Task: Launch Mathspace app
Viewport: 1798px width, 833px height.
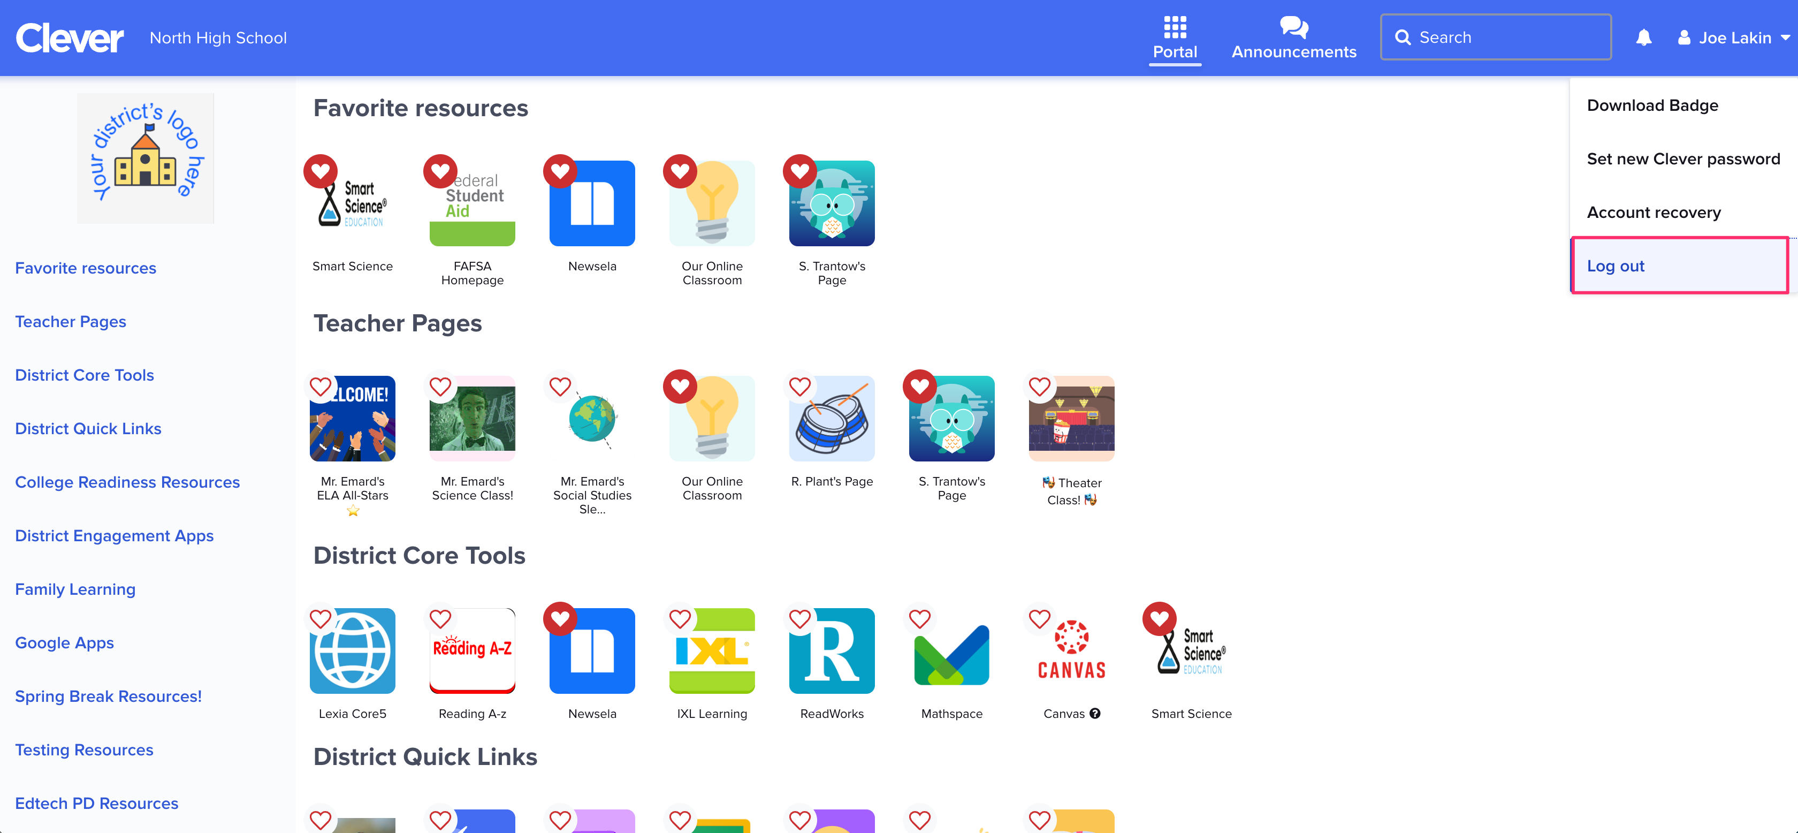Action: click(951, 651)
